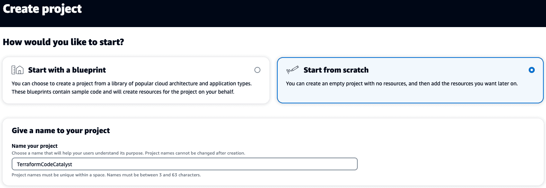This screenshot has height=188, width=546.
Task: Click the How would you like to start heading
Action: pos(64,42)
